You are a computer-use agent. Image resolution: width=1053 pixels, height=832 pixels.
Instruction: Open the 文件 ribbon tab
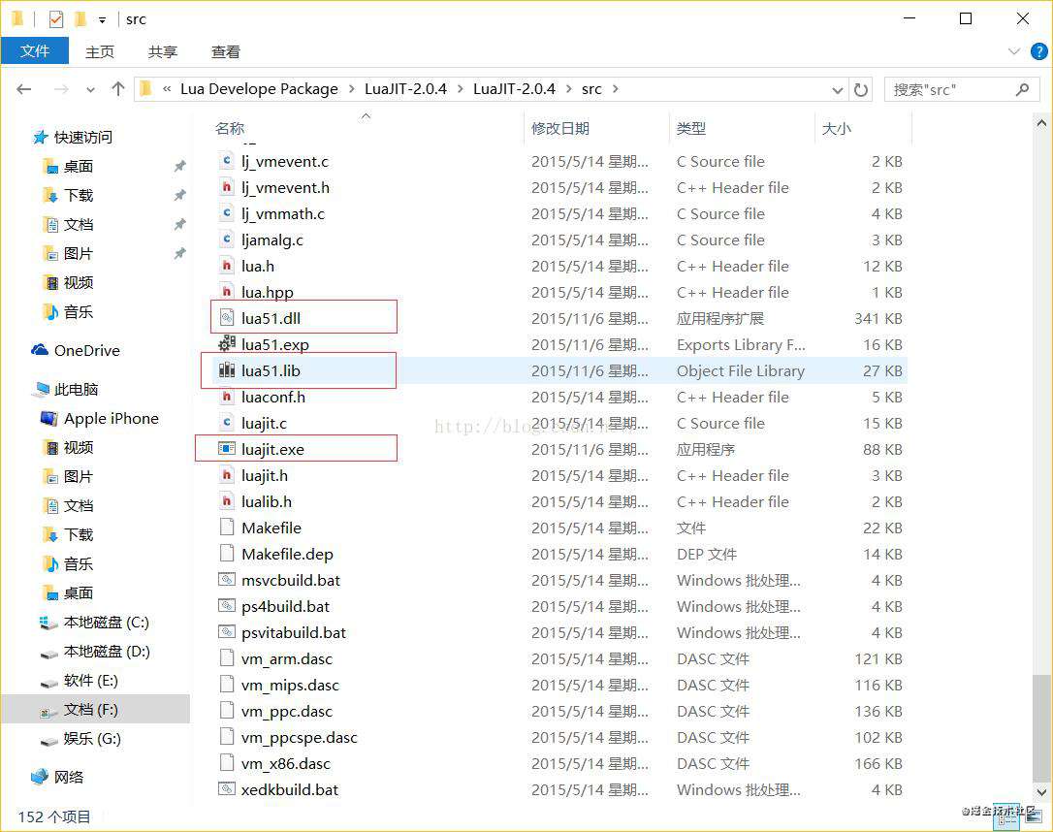[35, 51]
